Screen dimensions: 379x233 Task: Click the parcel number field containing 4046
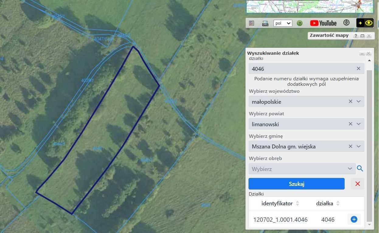pyautogui.click(x=301, y=69)
